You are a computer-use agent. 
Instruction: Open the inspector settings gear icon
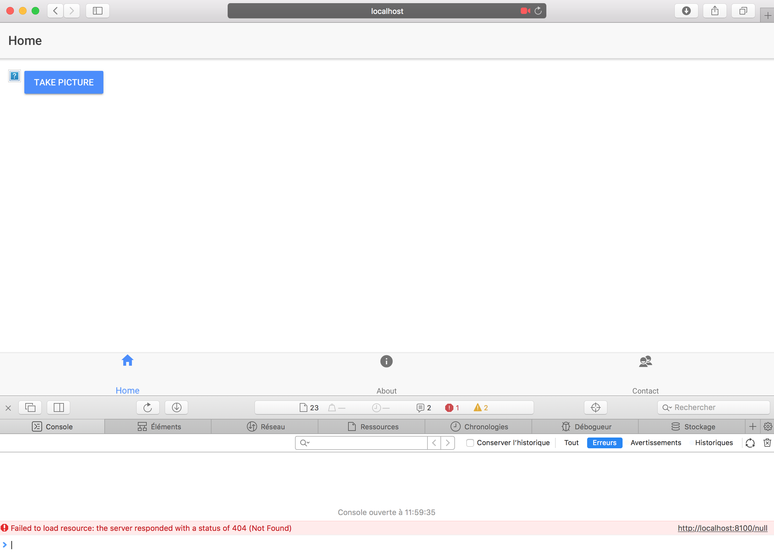tap(768, 427)
